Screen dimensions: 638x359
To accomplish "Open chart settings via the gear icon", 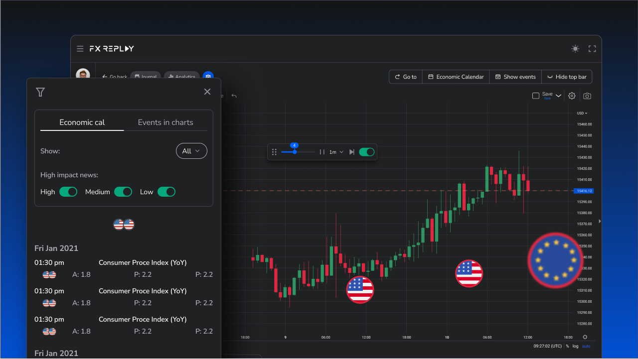I will [572, 96].
